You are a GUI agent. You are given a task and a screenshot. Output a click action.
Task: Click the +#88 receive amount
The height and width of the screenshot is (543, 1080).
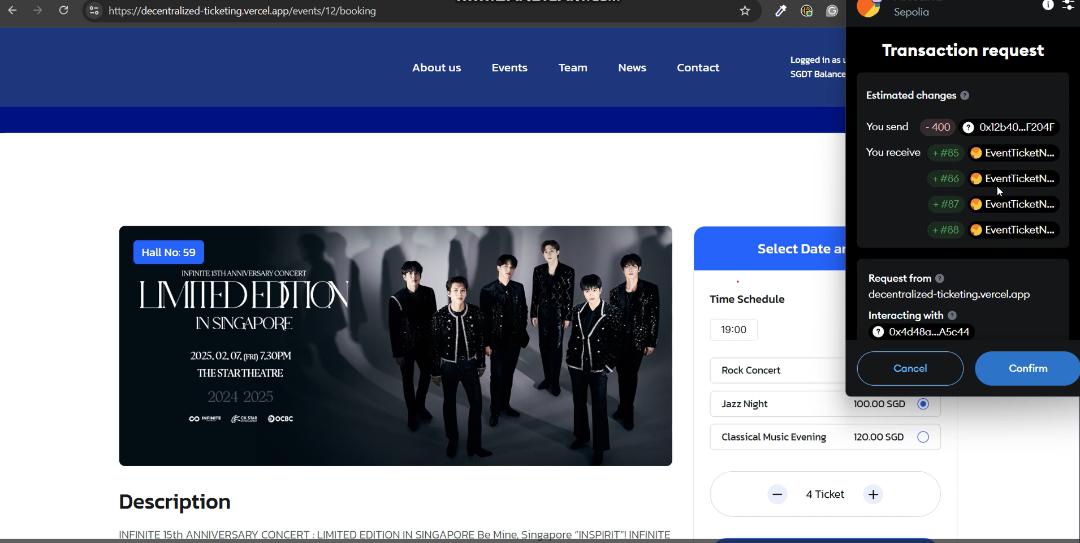click(945, 230)
